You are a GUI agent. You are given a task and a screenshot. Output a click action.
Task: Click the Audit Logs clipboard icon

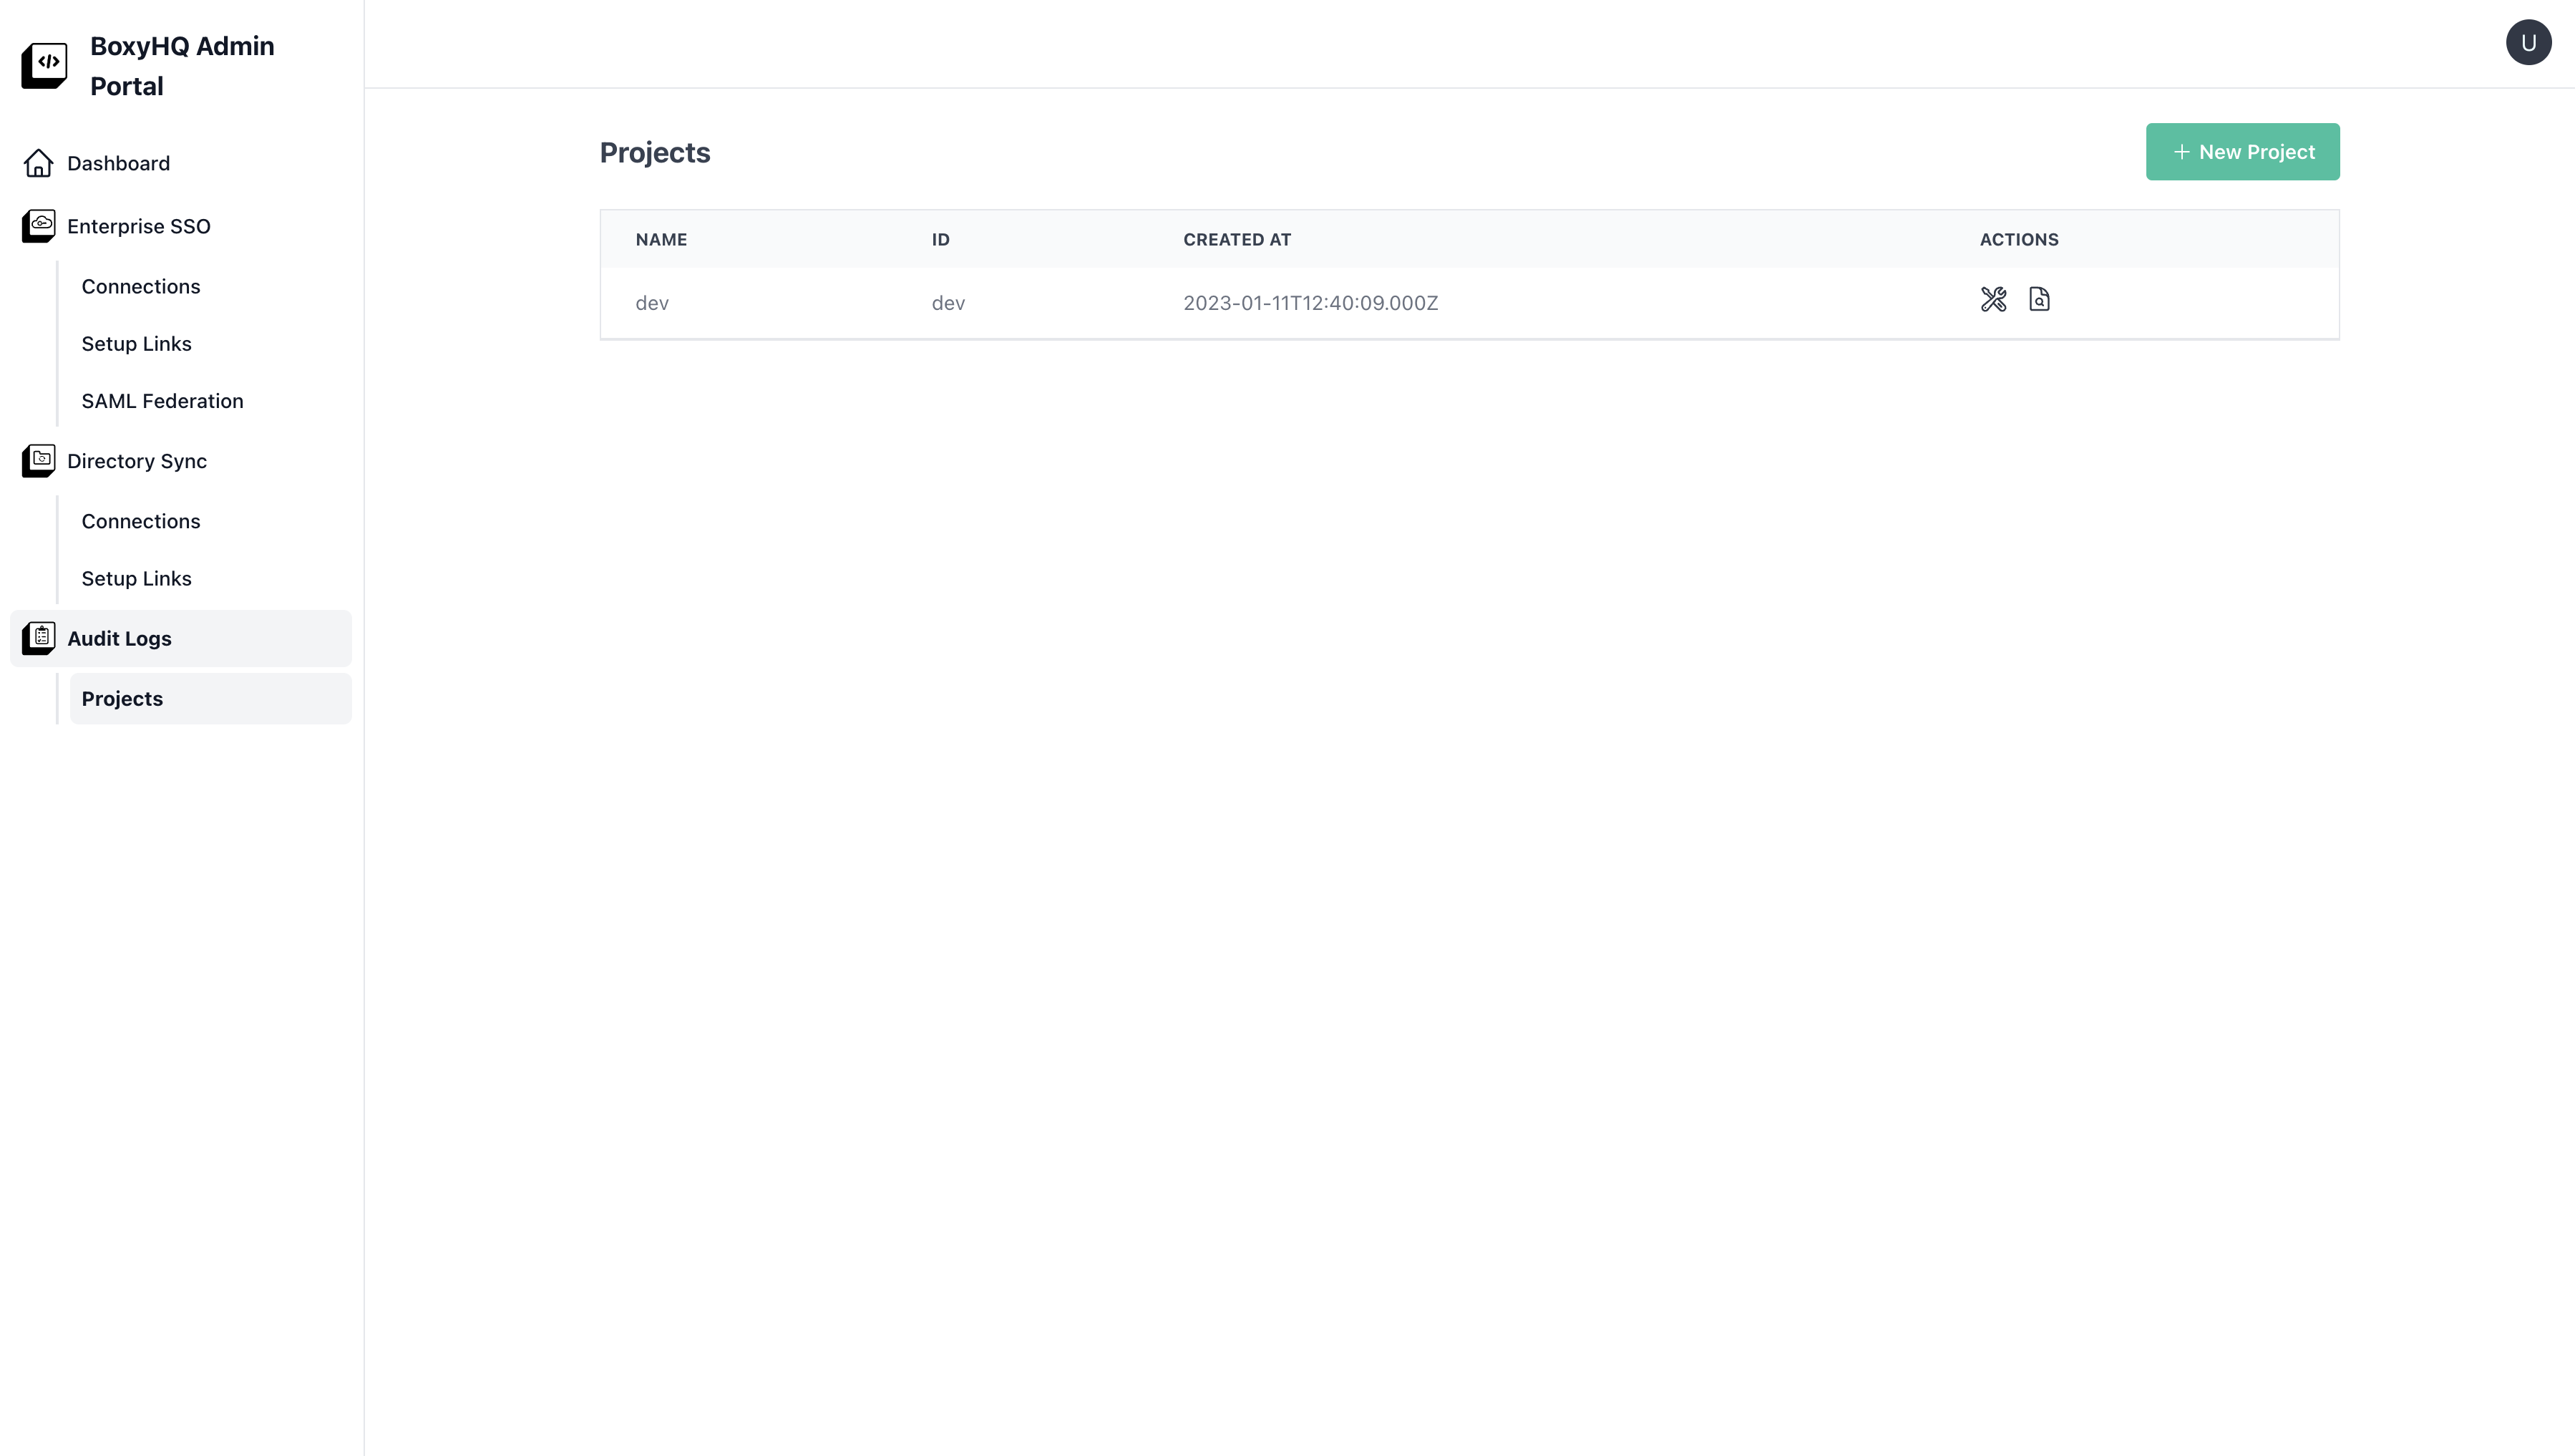(x=39, y=638)
